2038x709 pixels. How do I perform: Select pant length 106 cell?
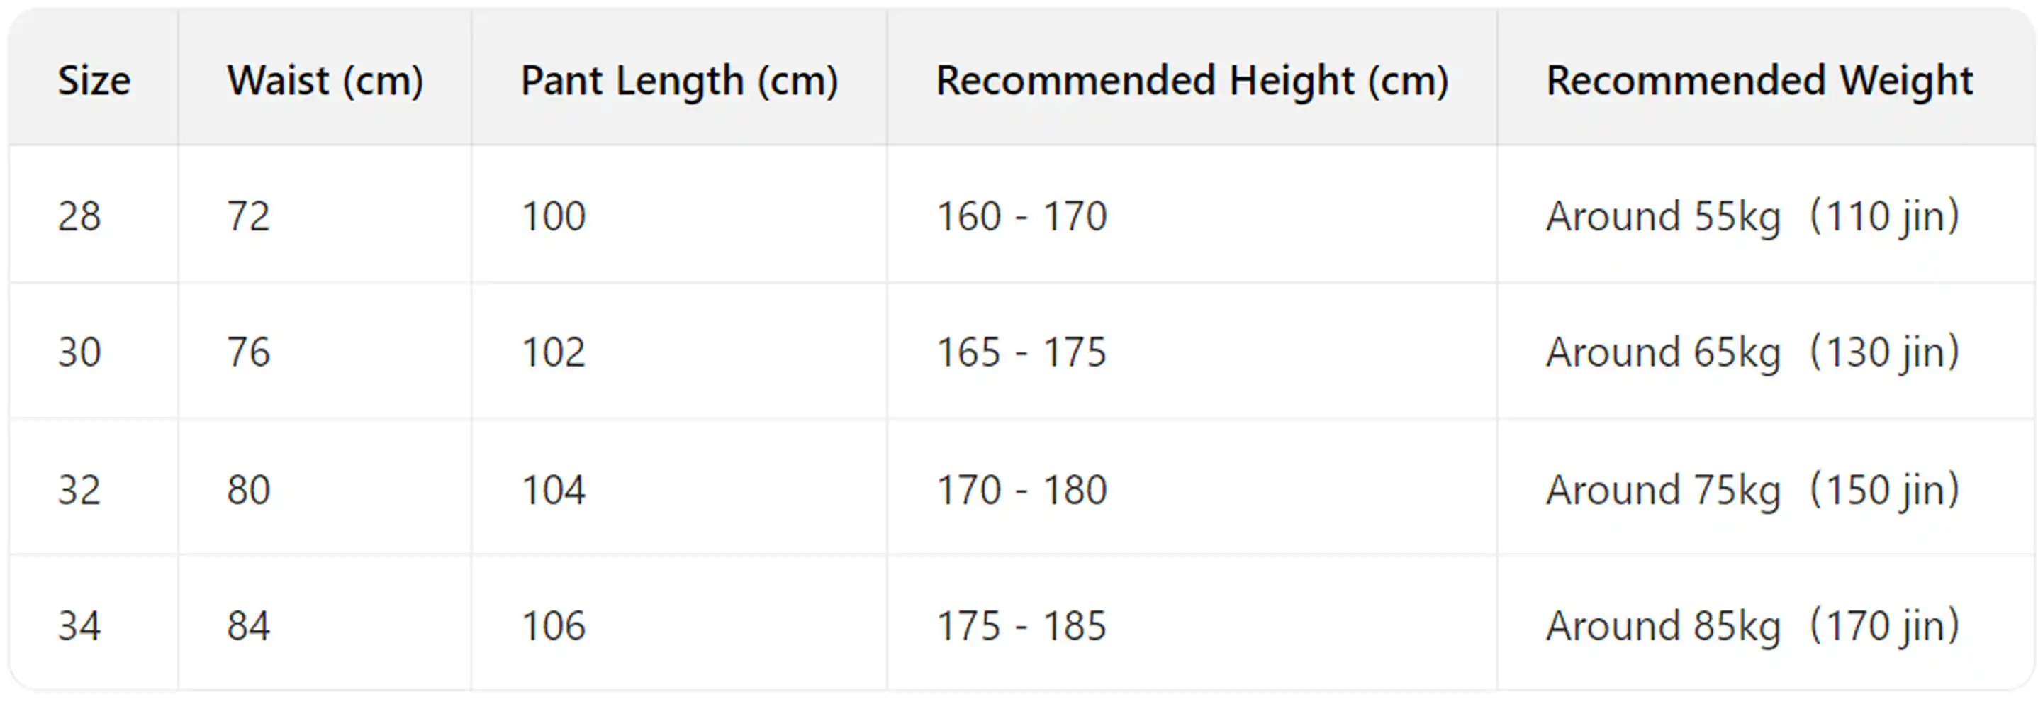click(553, 626)
